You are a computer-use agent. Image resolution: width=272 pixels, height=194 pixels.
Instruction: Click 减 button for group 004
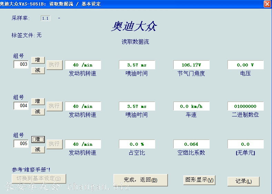(38, 112)
